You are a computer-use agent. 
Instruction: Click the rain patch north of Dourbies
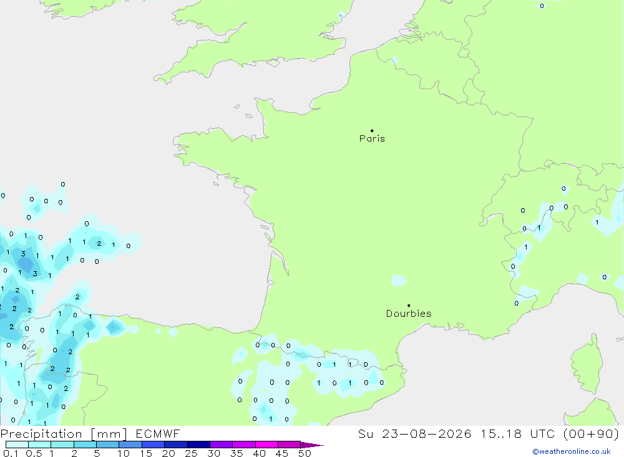398,281
